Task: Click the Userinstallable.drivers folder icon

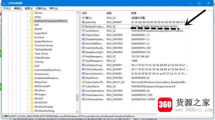Action: click(32, 70)
